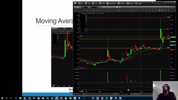Screen dimensions: 178x100
Task: Click the presenter webcam thumbnail
Action: click(165, 91)
